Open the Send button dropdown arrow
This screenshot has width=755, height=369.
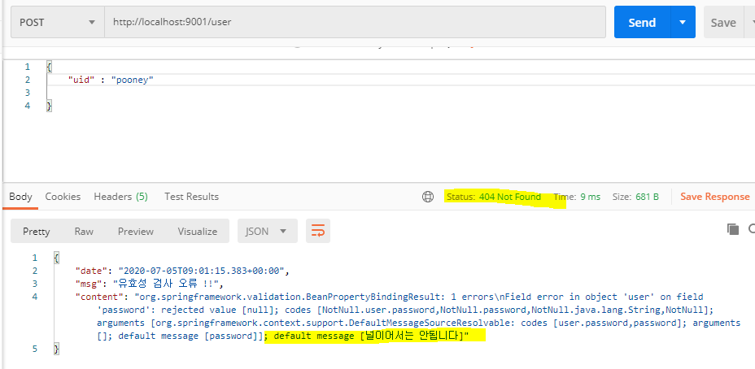[x=683, y=22]
